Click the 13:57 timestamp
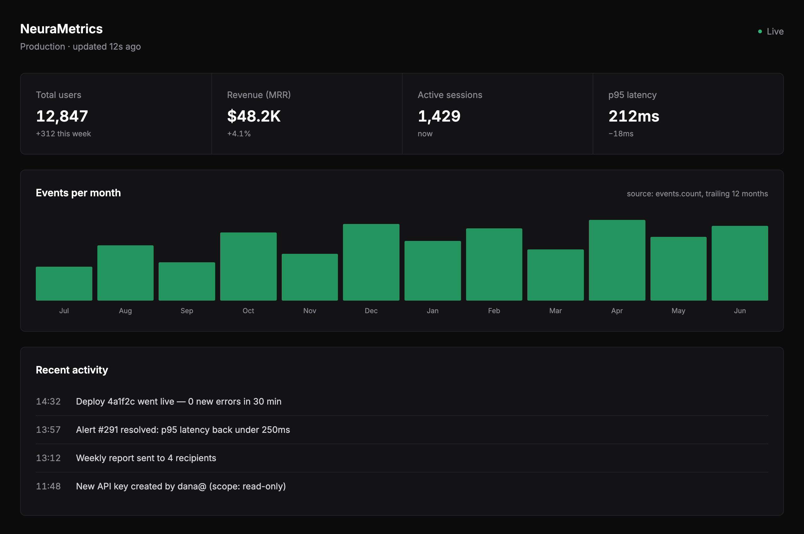804x534 pixels. pos(48,430)
